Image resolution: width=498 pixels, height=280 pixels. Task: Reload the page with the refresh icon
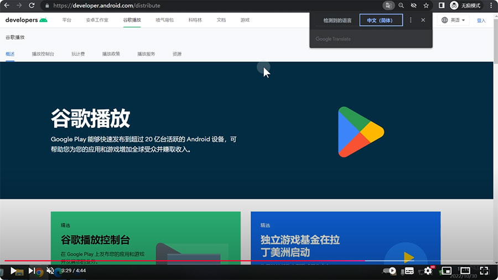[x=32, y=6]
